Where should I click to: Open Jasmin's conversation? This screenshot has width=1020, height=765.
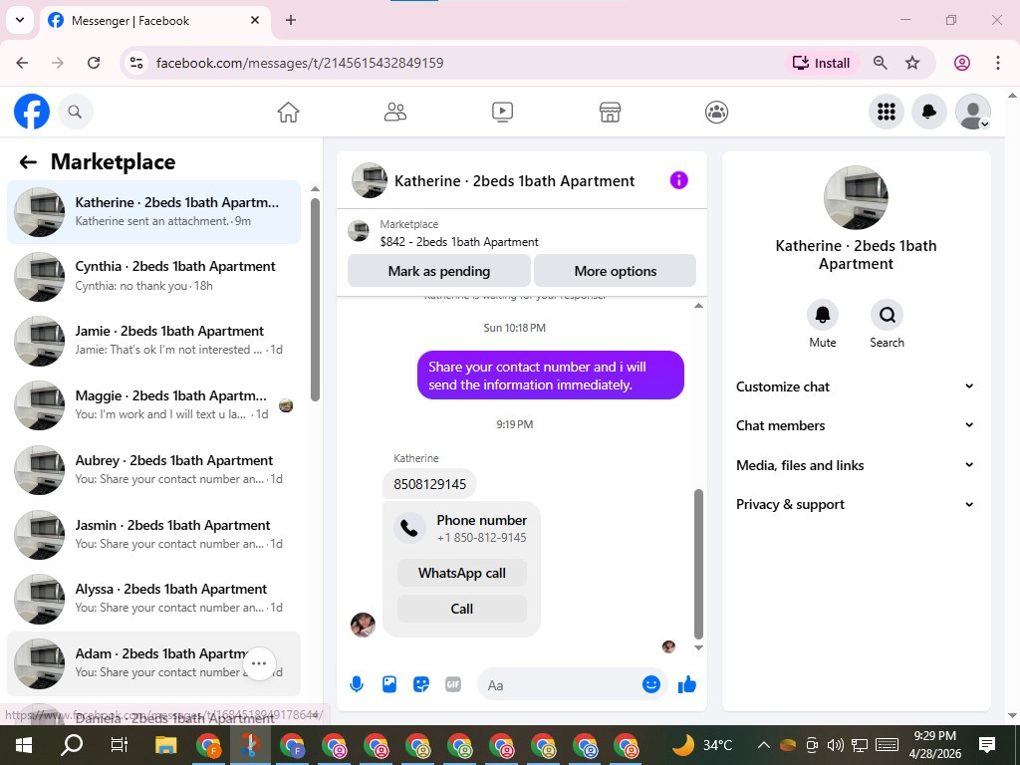(x=154, y=535)
